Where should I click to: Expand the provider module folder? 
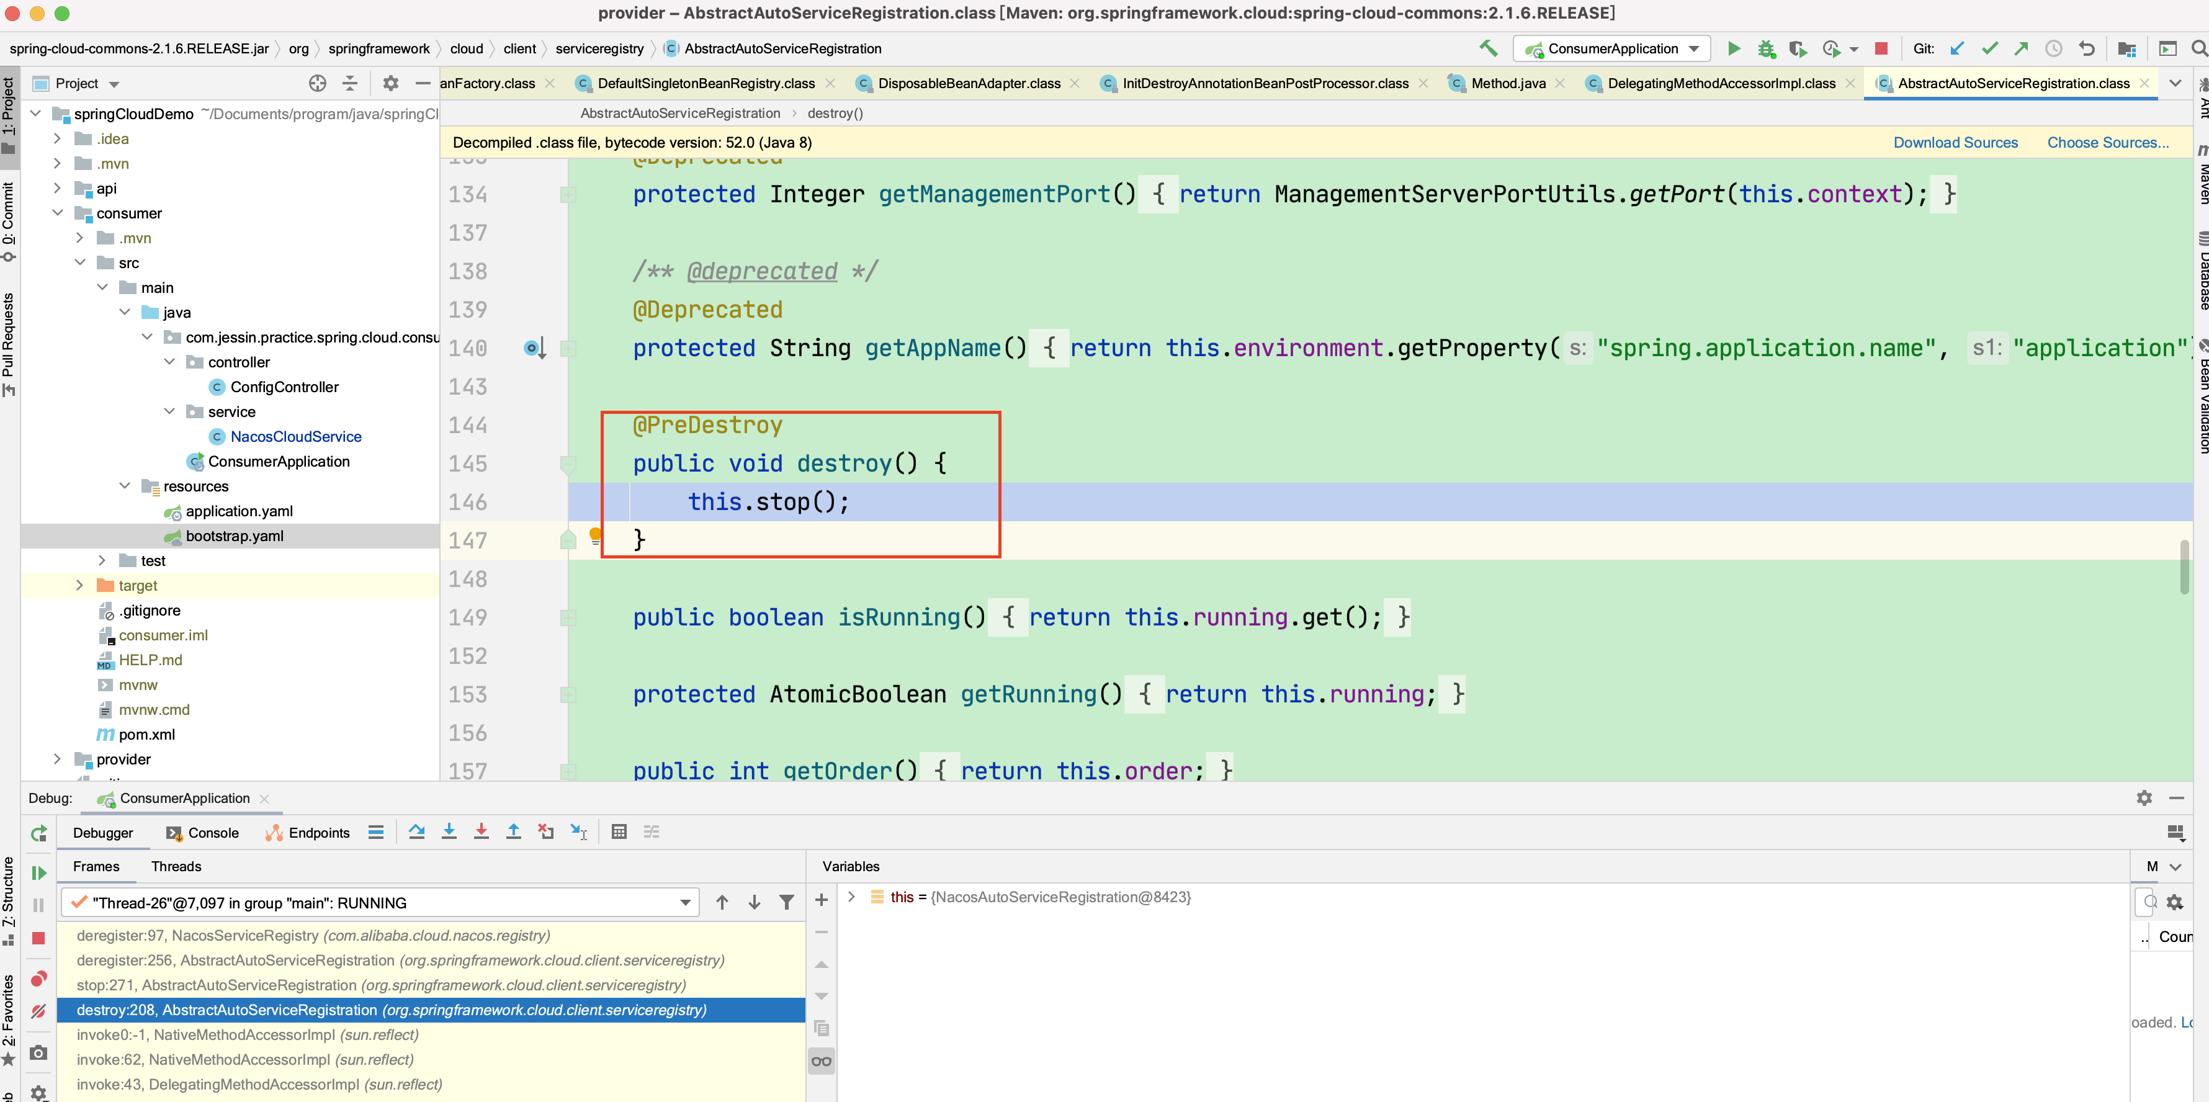56,759
